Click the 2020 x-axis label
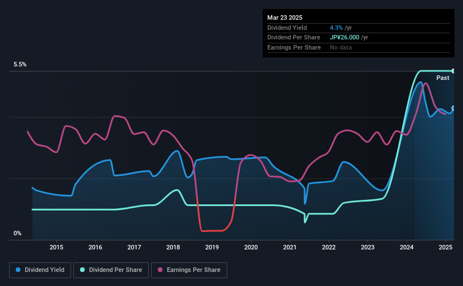Viewport: 463px width, 286px height. (x=251, y=247)
